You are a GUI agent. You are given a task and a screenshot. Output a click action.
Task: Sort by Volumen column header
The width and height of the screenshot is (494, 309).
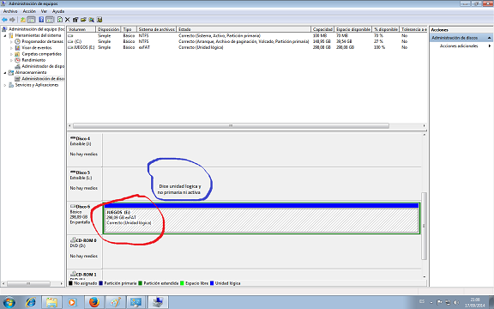pos(81,29)
